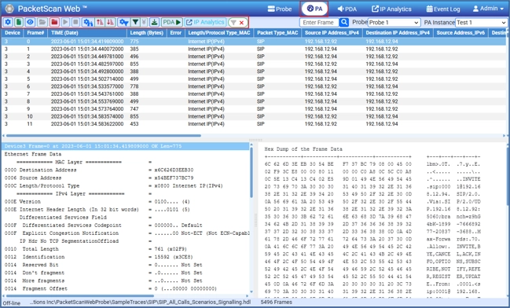Click the scroll down arrow of decode pane
The width and height of the screenshot is (510, 308).
pos(251,291)
